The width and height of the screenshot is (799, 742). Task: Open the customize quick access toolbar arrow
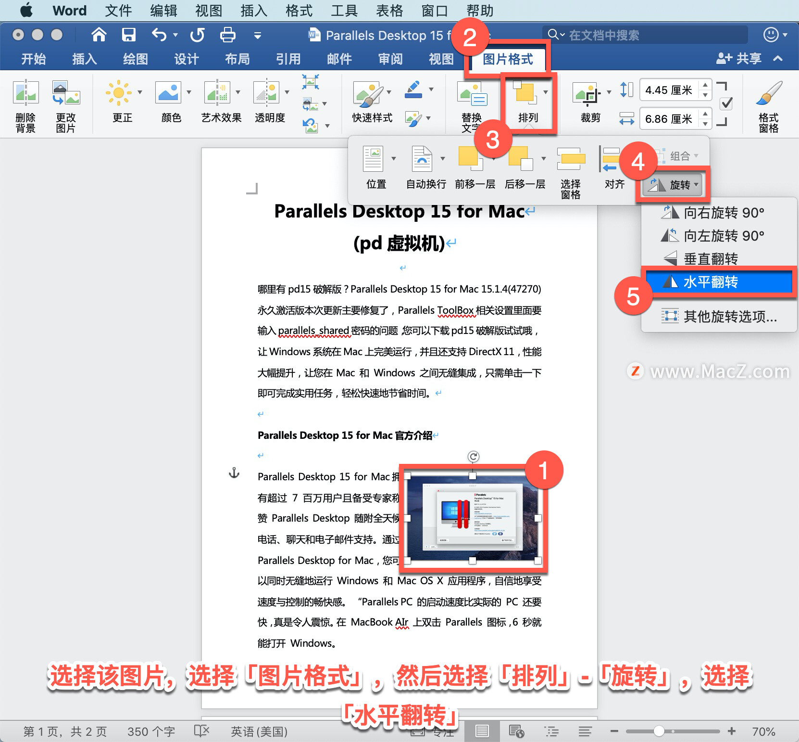[x=258, y=35]
